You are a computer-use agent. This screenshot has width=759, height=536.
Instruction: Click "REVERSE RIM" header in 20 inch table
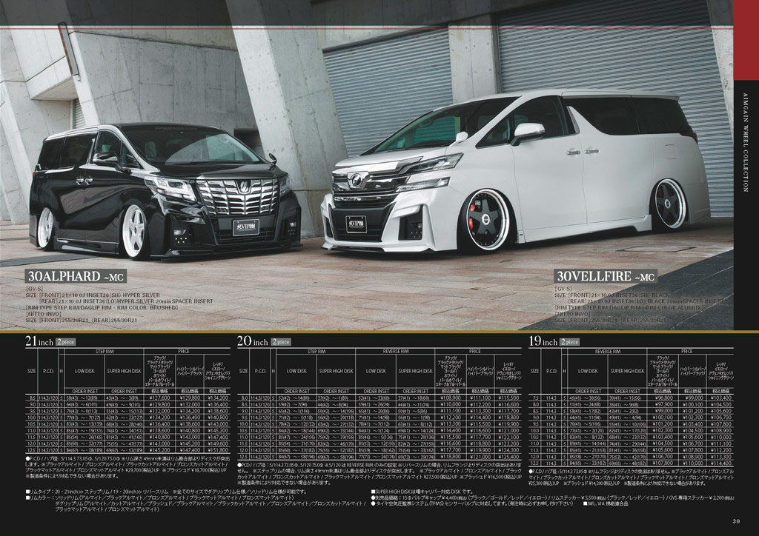[396, 352]
